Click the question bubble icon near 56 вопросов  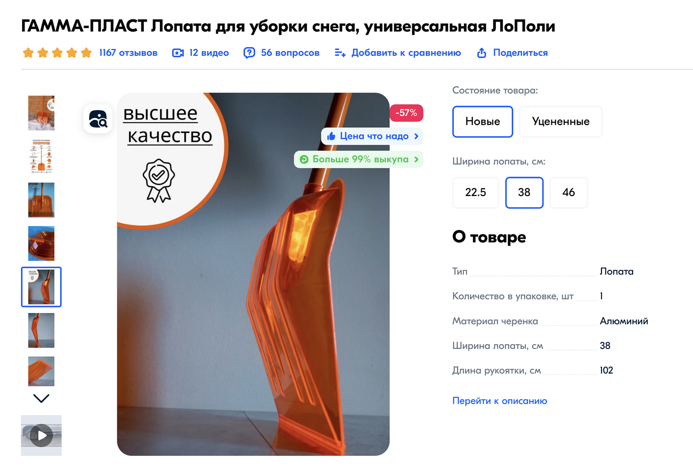point(249,53)
